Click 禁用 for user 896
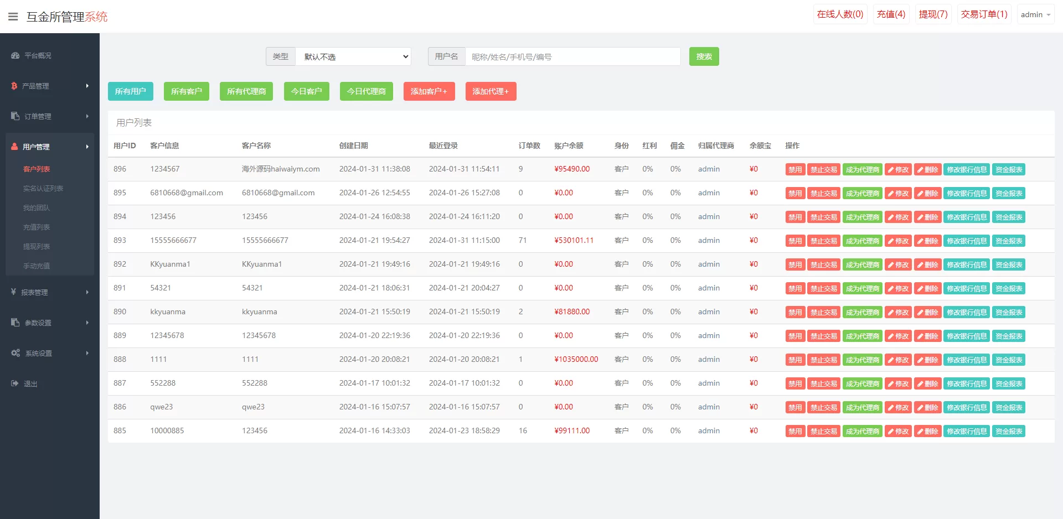 [x=795, y=170]
